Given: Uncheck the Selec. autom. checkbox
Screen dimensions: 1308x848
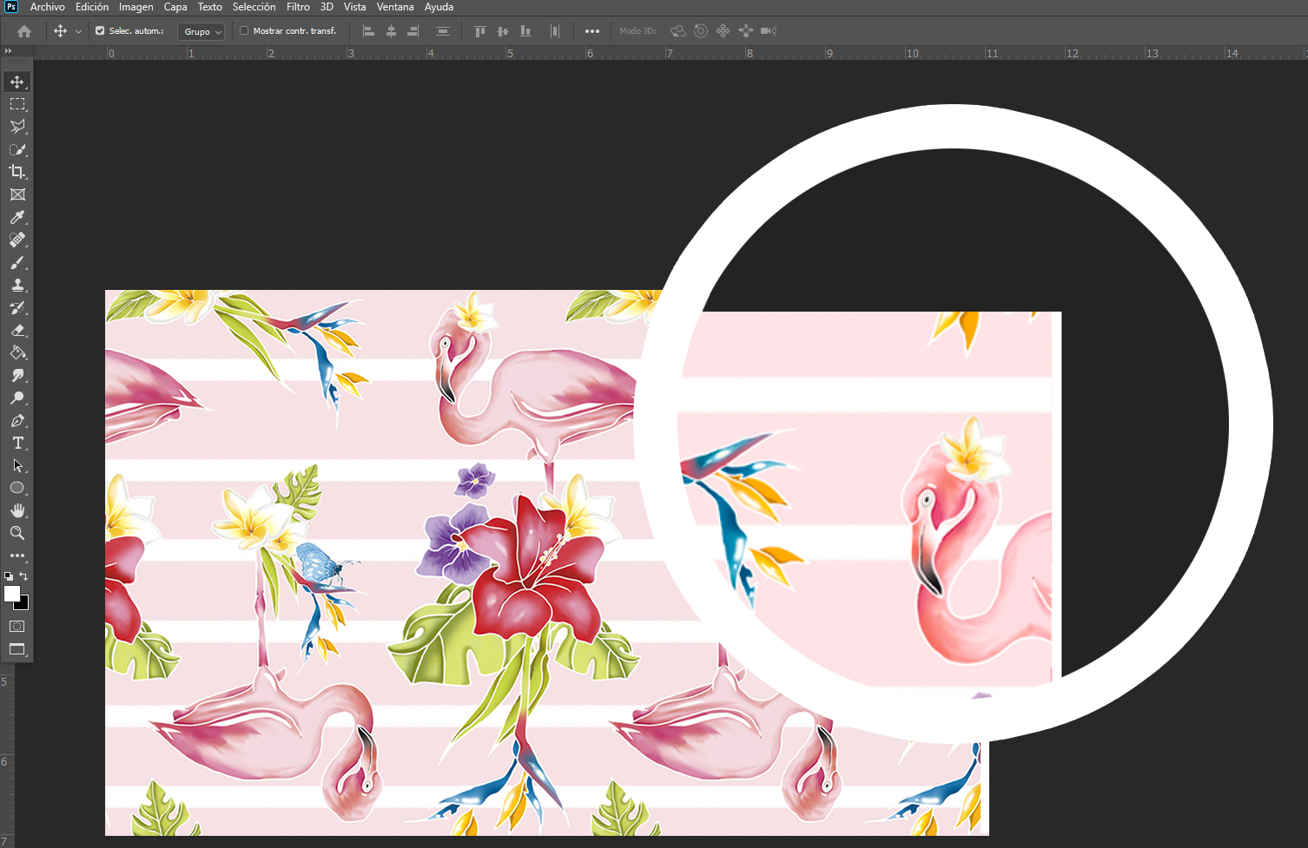Looking at the screenshot, I should (x=100, y=31).
